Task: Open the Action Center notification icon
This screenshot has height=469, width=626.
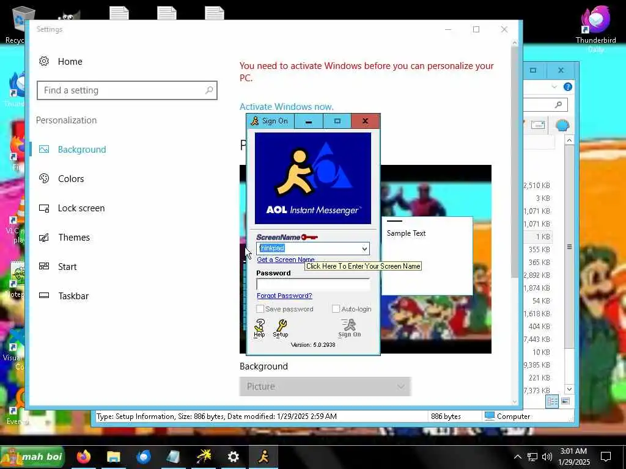Action: 606,457
